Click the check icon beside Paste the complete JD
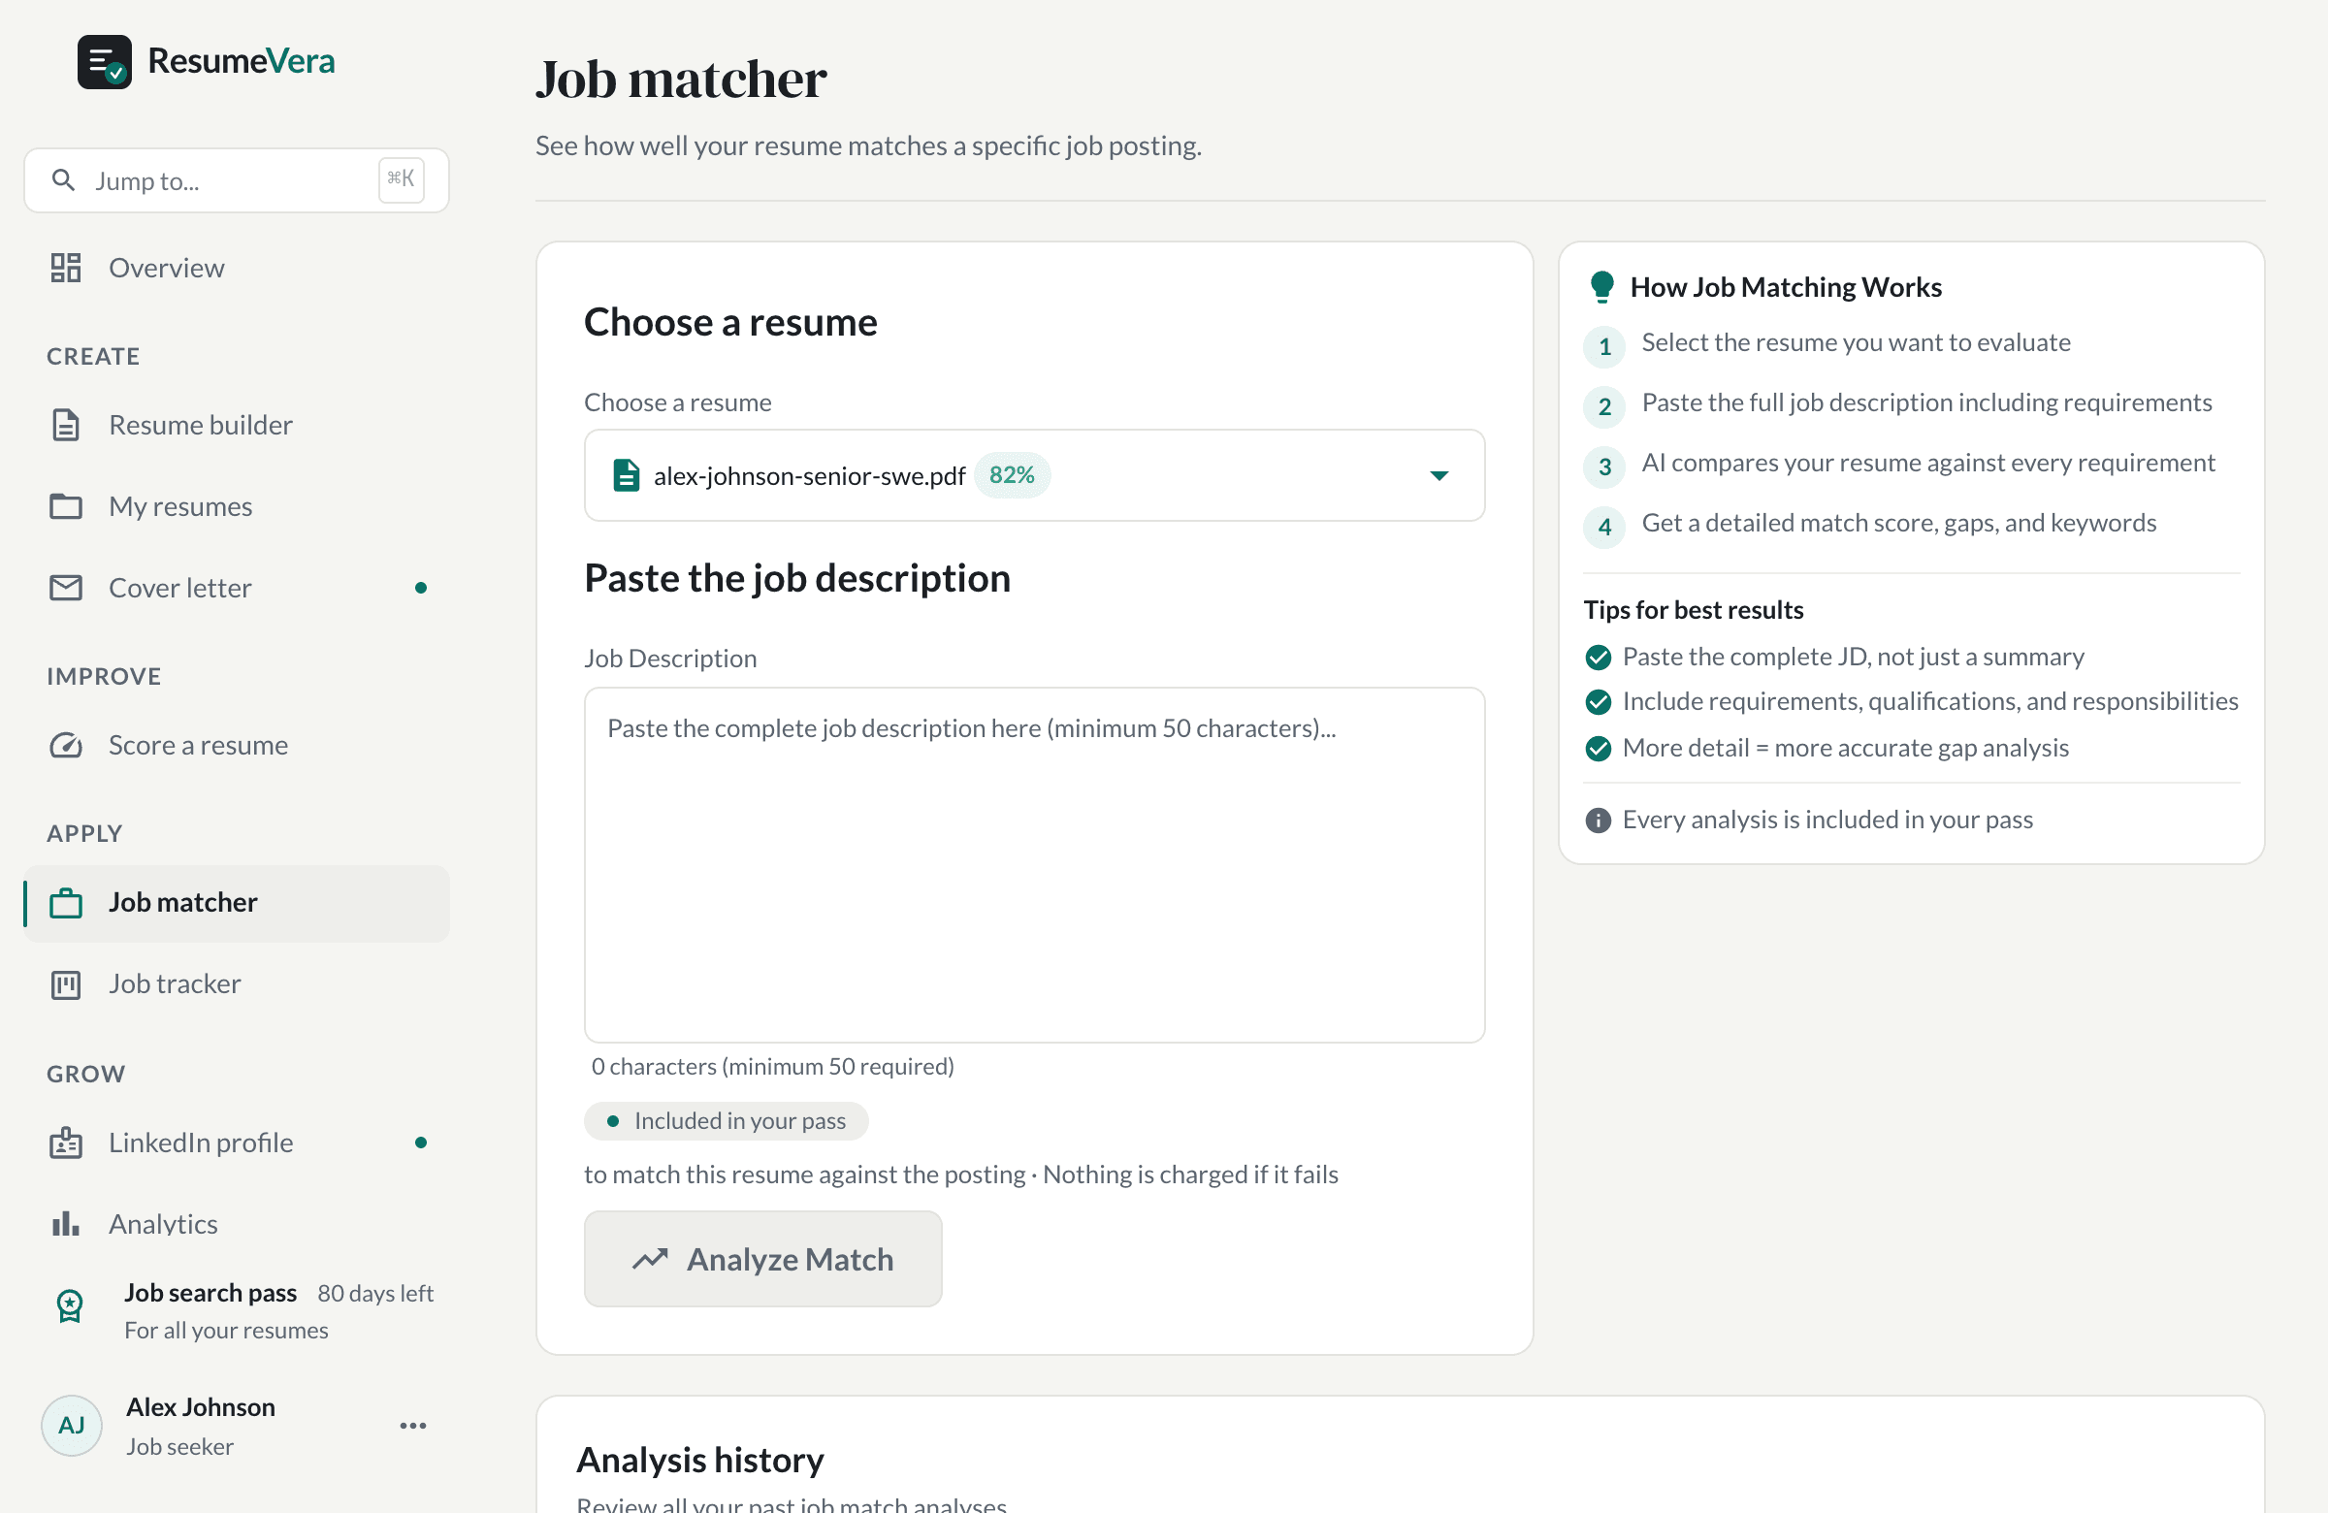 click(x=1598, y=658)
